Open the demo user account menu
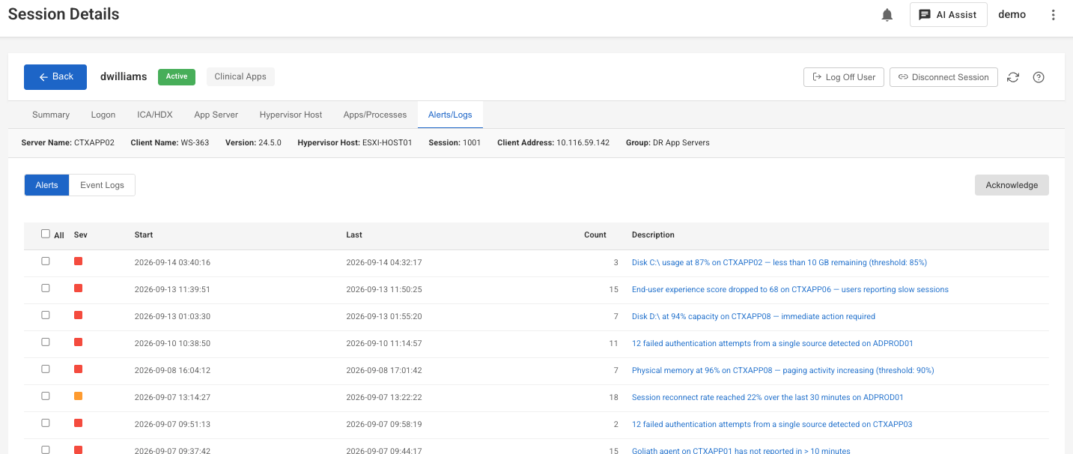This screenshot has width=1073, height=454. pos(1012,15)
